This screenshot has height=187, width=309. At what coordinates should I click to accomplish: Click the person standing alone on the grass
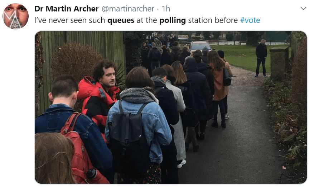[261, 58]
